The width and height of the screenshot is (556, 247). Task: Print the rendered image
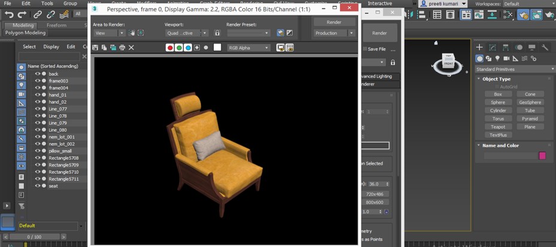(x=122, y=47)
